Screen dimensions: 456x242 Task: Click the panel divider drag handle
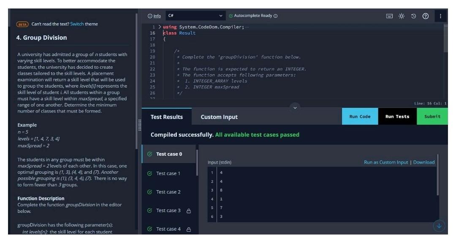pyautogui.click(x=140, y=125)
